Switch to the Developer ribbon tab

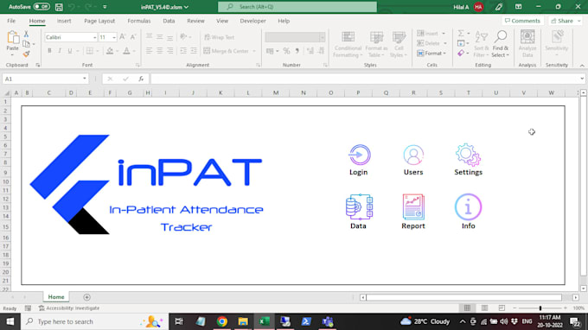pos(252,21)
